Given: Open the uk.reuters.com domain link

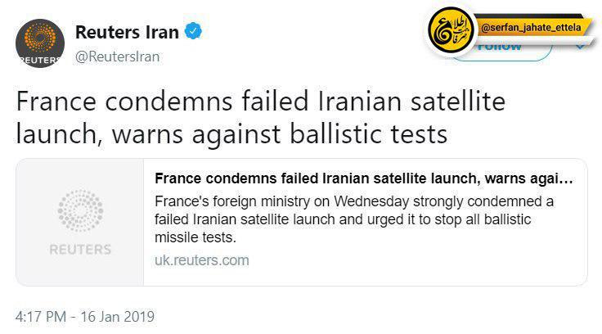Looking at the screenshot, I should tap(201, 260).
